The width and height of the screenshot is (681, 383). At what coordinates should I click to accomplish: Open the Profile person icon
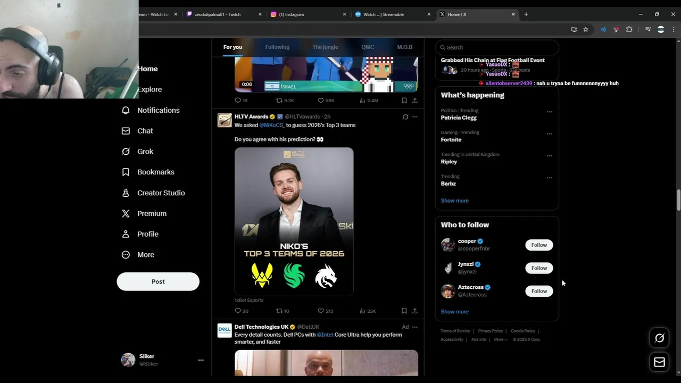click(126, 234)
